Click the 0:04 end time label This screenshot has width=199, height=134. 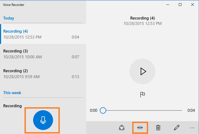pyautogui.click(x=191, y=110)
